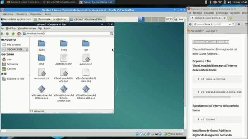Open the OS2 folder
This screenshot has height=139, width=248.
coord(41,59)
